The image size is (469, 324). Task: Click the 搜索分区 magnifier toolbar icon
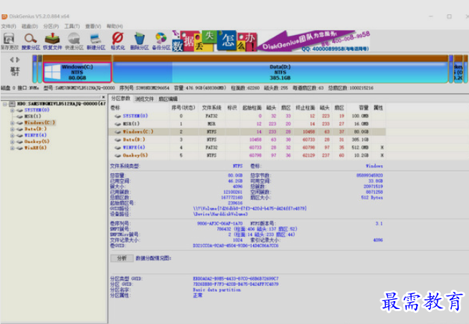31,41
